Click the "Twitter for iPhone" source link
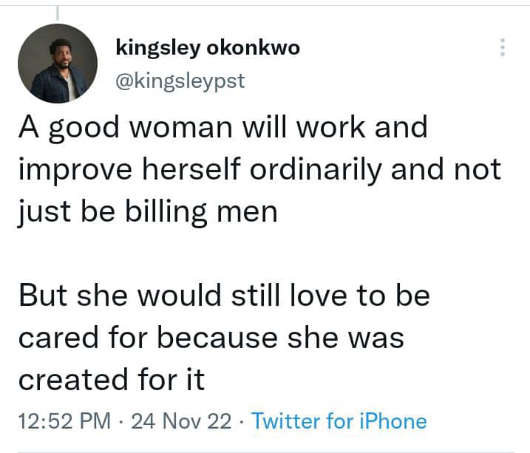Screen dimensions: 530x453 pos(339,421)
